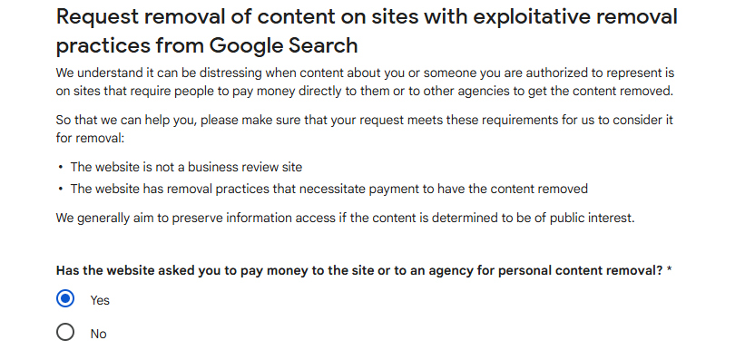
Task: Click the 'Has the website asked you to pay' question
Action: [x=359, y=271]
